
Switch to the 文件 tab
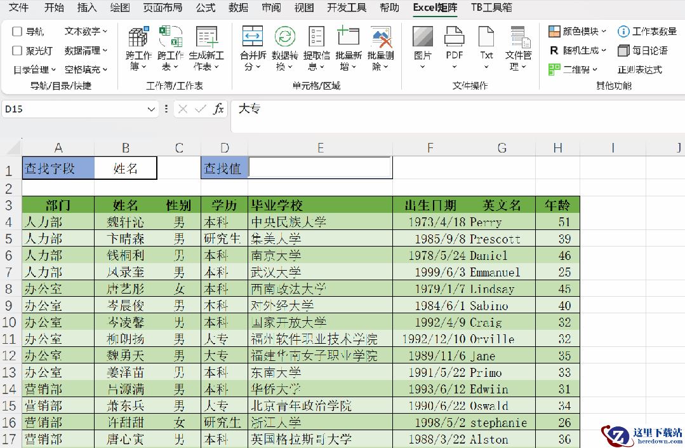coord(19,8)
